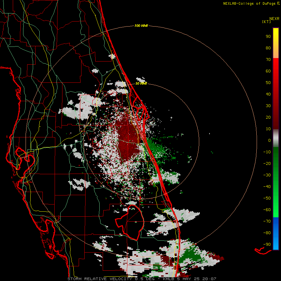Click the 80 value on color scale
Screen dimensions: 281x281
click(x=268, y=48)
